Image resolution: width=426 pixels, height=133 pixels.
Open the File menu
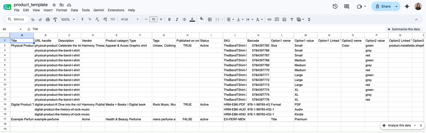(16, 10)
